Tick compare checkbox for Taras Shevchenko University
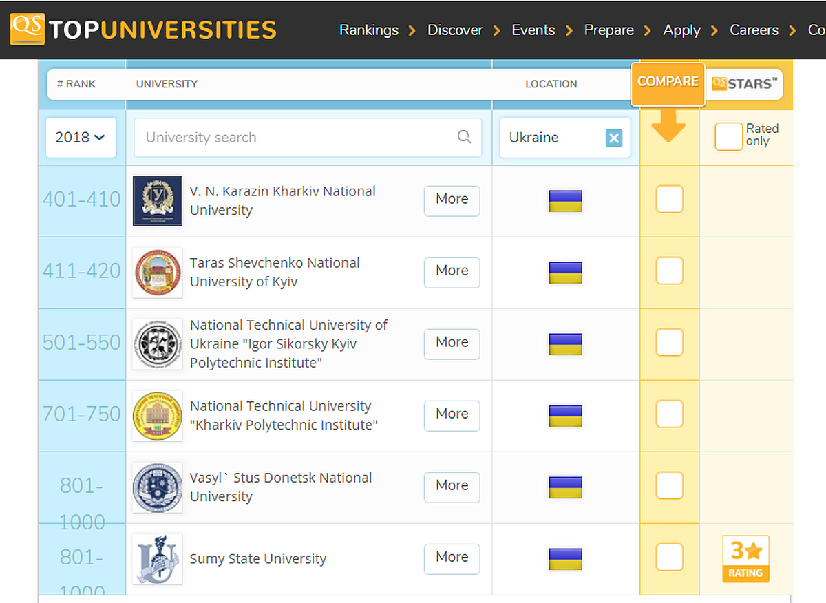This screenshot has width=826, height=603. [670, 271]
